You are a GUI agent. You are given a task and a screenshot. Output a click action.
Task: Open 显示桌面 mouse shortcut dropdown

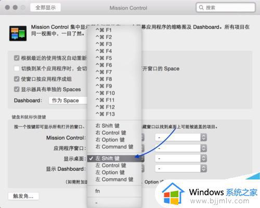tap(181, 158)
